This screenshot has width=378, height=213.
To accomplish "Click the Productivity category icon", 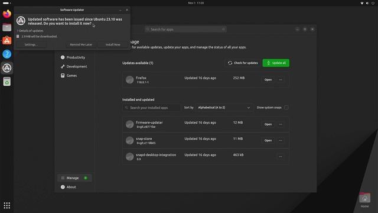I will [63, 57].
